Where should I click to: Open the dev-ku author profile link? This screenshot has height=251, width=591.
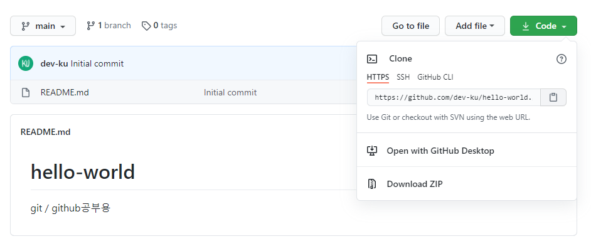(x=55, y=64)
